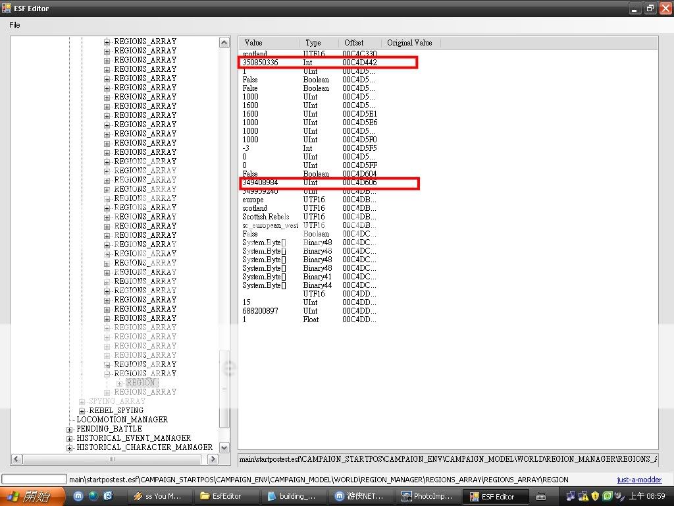Viewport: 674px width, 506px height.
Task: Collapse the REGIONS_ARRAY node containing REGION
Action: (107, 374)
